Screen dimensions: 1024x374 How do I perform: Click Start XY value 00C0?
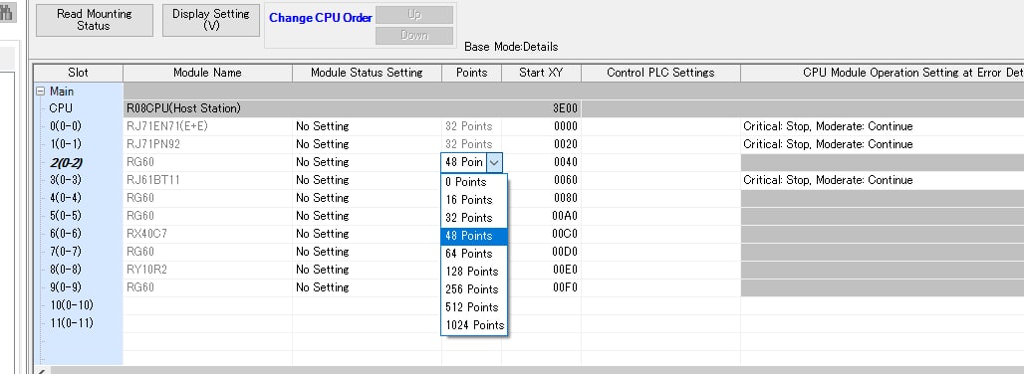[x=565, y=234]
